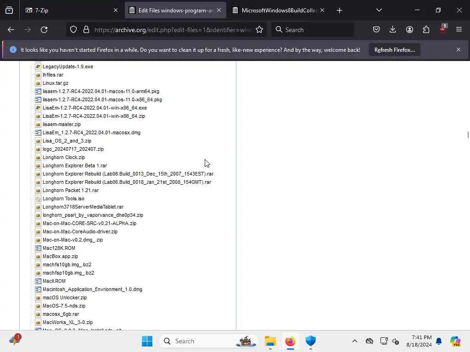
Task: Select lisaem-1.2.7-RC4-2022.04.01-macos-11.0-arm64.pkg
Action: 101,91
